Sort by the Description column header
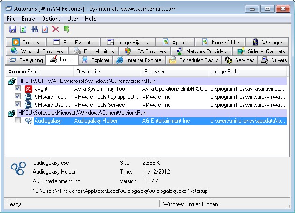The image size is (295, 213). pyautogui.click(x=107, y=72)
